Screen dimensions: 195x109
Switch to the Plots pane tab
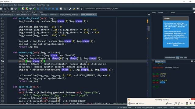[182, 58]
